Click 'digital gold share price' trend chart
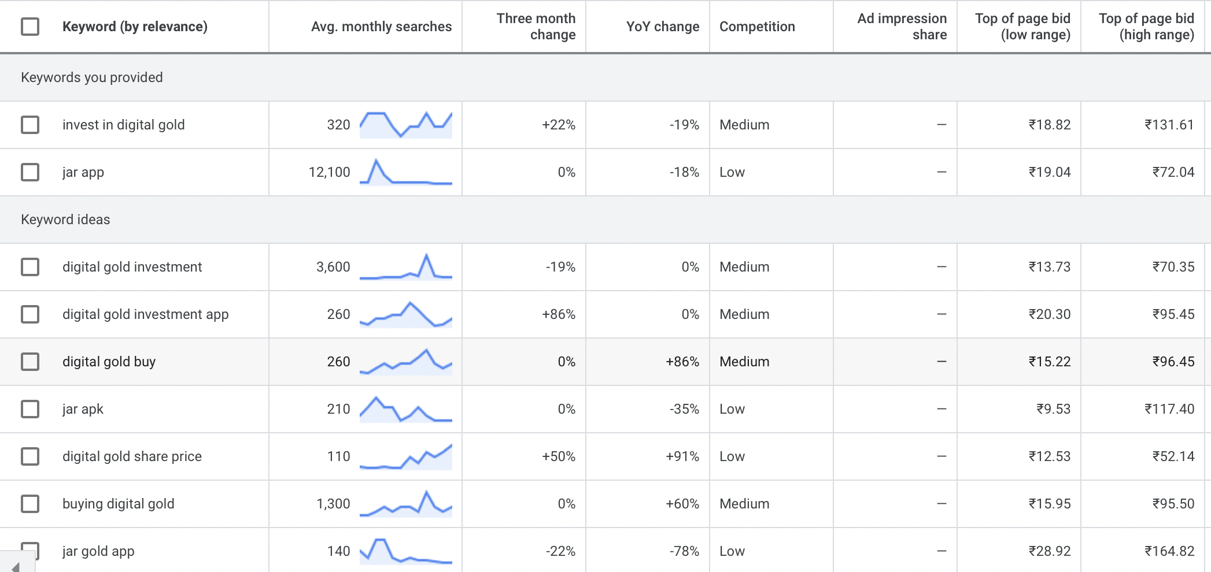Screen dimensions: 1211x572 [405, 456]
